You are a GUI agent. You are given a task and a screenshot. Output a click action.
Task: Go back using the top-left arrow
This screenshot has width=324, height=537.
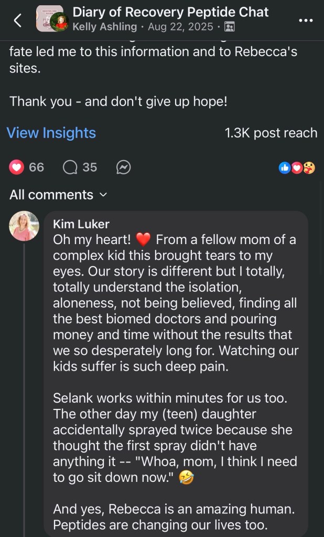pyautogui.click(x=17, y=20)
